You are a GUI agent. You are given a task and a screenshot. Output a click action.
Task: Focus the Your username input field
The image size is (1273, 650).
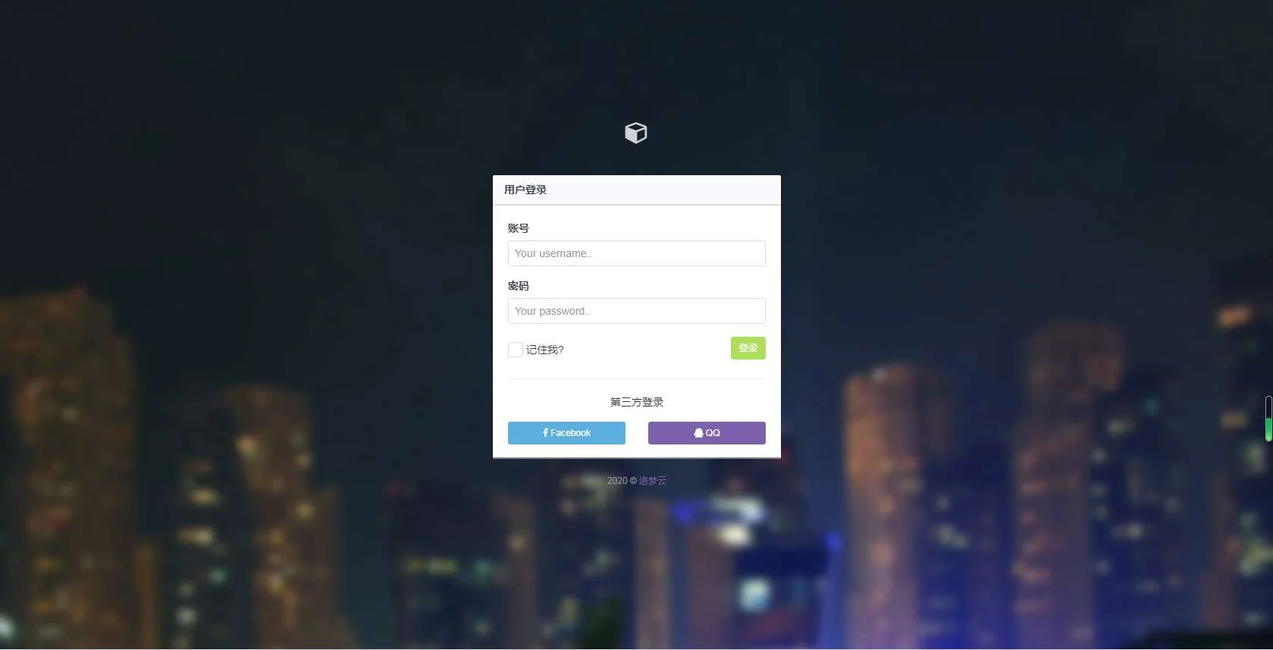click(x=637, y=253)
